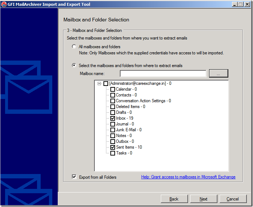The image size is (253, 207).
Task: Enable the Conversation Action Settings checkbox
Action: point(113,101)
